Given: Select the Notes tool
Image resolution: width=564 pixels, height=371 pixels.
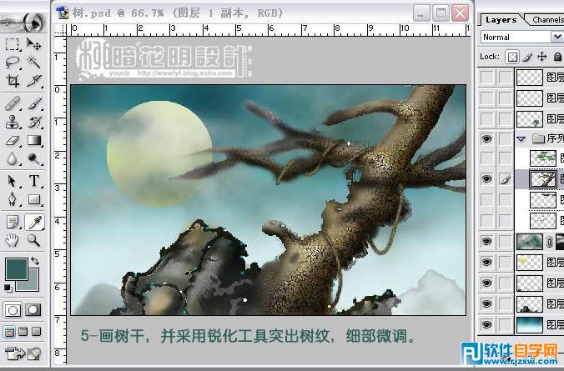Looking at the screenshot, I should click(13, 222).
